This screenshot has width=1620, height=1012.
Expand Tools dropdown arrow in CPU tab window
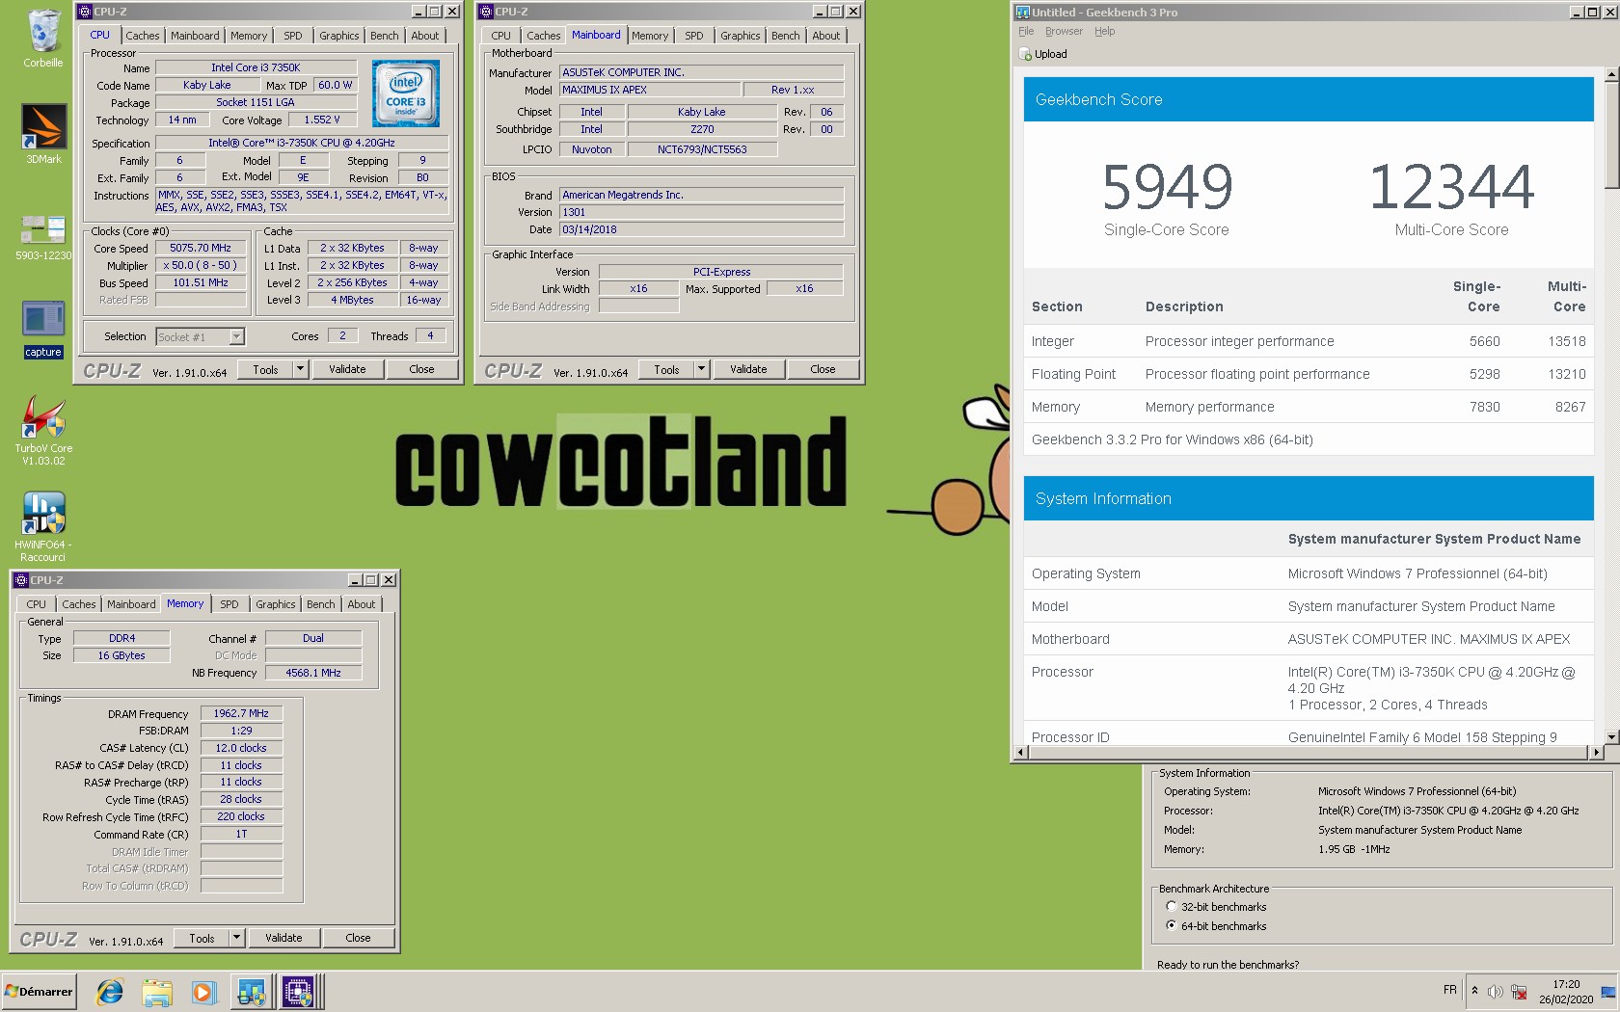pyautogui.click(x=300, y=369)
